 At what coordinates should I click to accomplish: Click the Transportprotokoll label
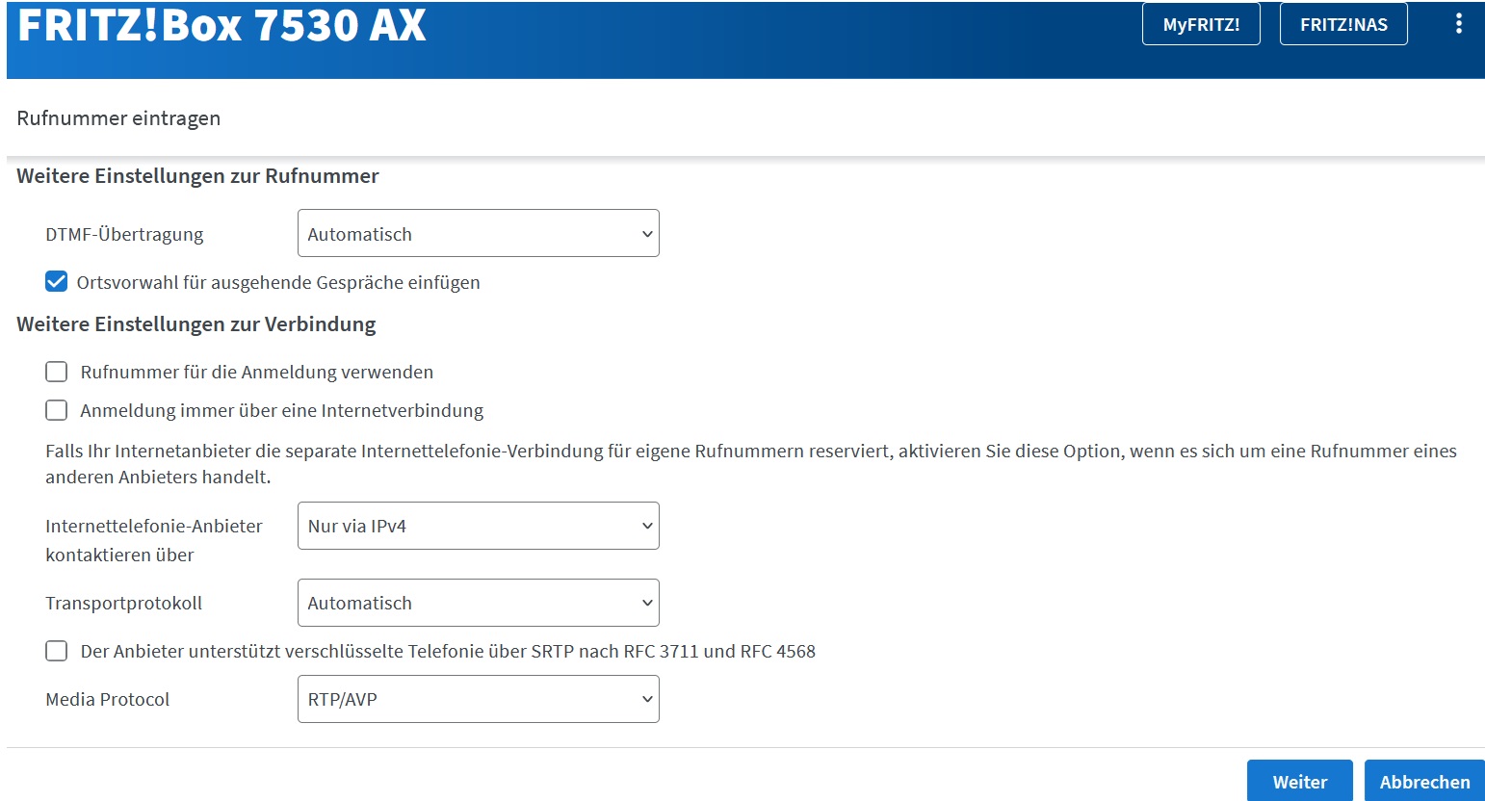[x=123, y=603]
